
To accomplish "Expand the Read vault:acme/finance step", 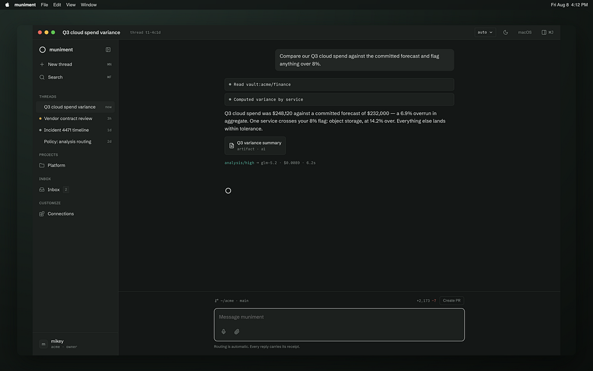I will [339, 85].
